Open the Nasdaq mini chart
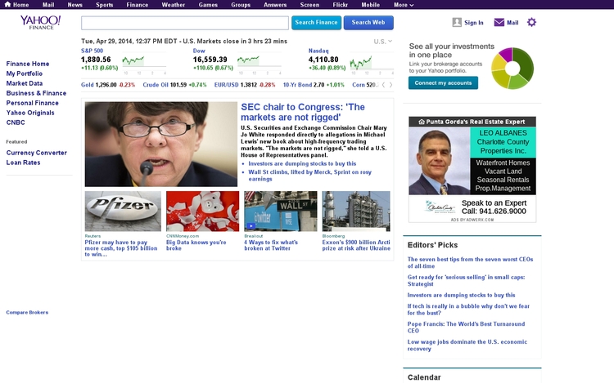 pyautogui.click(x=372, y=64)
